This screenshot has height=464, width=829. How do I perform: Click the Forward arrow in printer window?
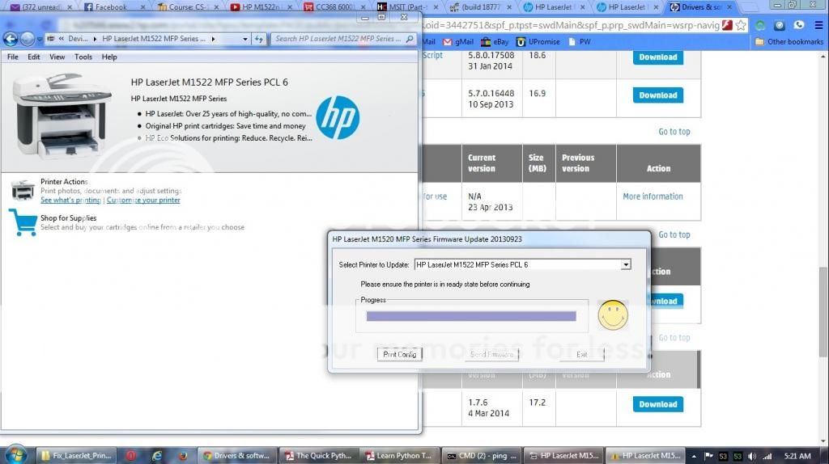pos(27,39)
